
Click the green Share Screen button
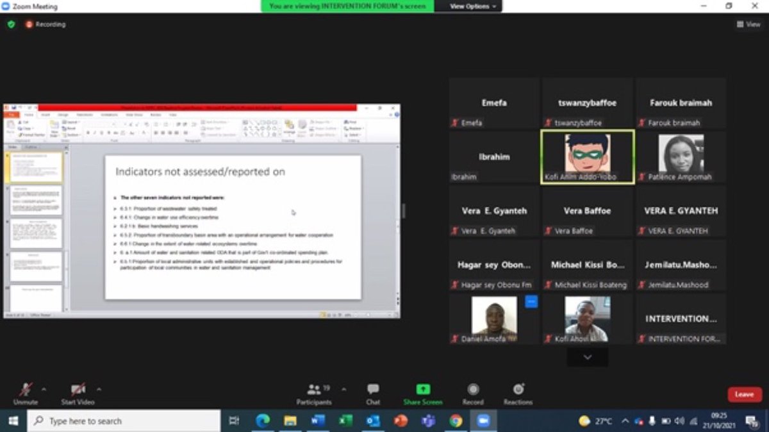click(423, 393)
